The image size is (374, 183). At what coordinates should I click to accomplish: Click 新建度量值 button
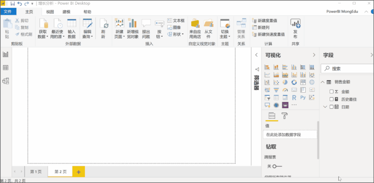click(264, 20)
